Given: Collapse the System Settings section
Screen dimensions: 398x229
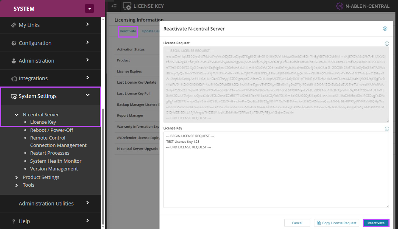Looking at the screenshot, I should [88, 95].
